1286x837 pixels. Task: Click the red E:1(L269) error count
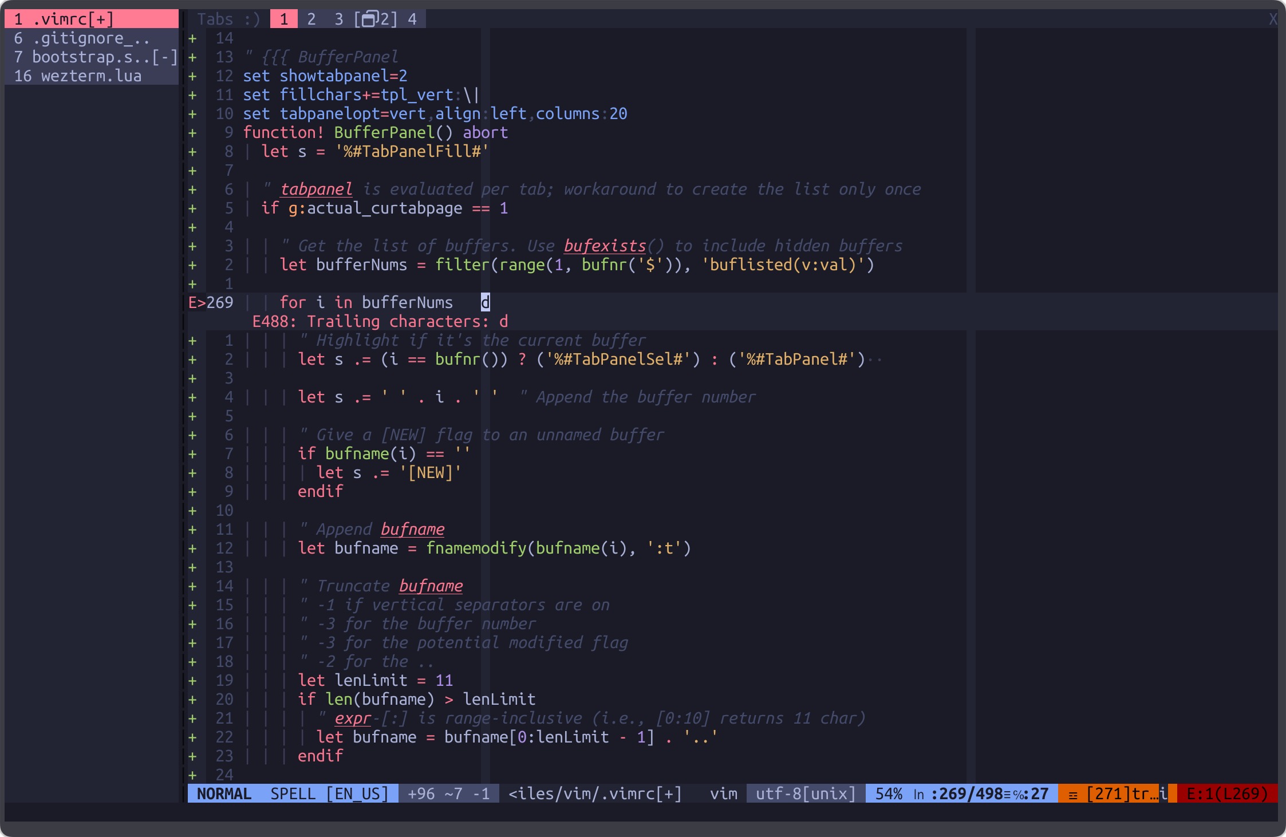click(1227, 793)
